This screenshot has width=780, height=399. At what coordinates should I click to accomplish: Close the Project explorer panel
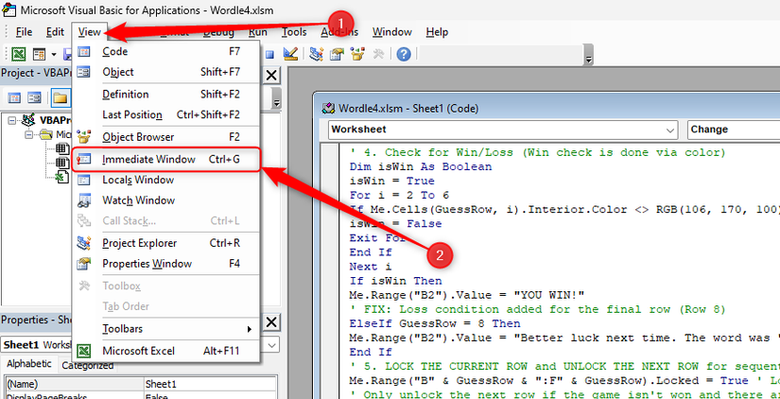tap(271, 75)
